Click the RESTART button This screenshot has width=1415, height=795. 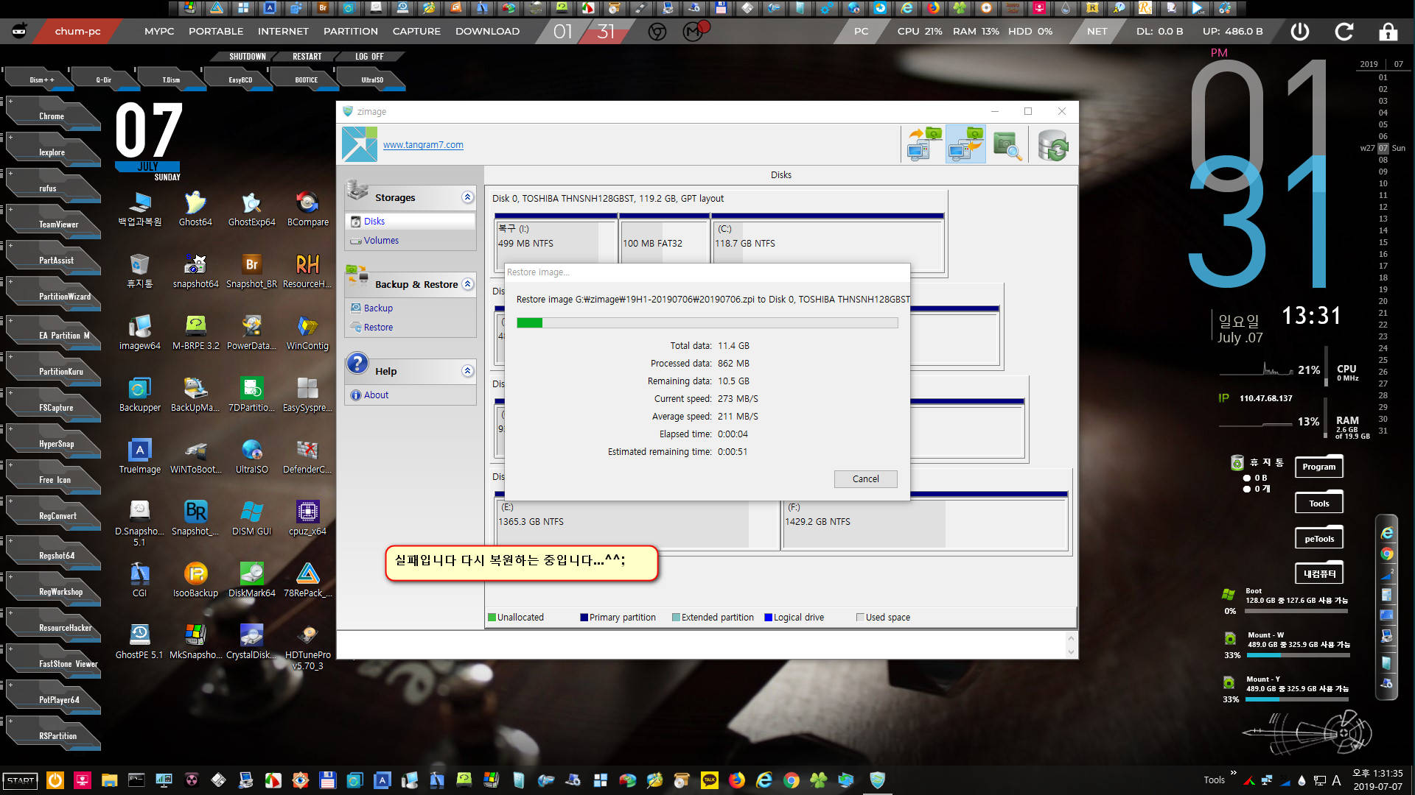pyautogui.click(x=307, y=57)
